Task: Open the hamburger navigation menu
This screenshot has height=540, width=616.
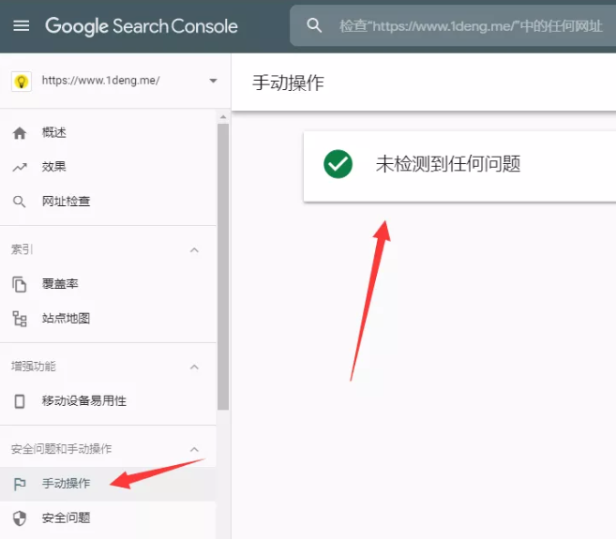Action: coord(22,26)
